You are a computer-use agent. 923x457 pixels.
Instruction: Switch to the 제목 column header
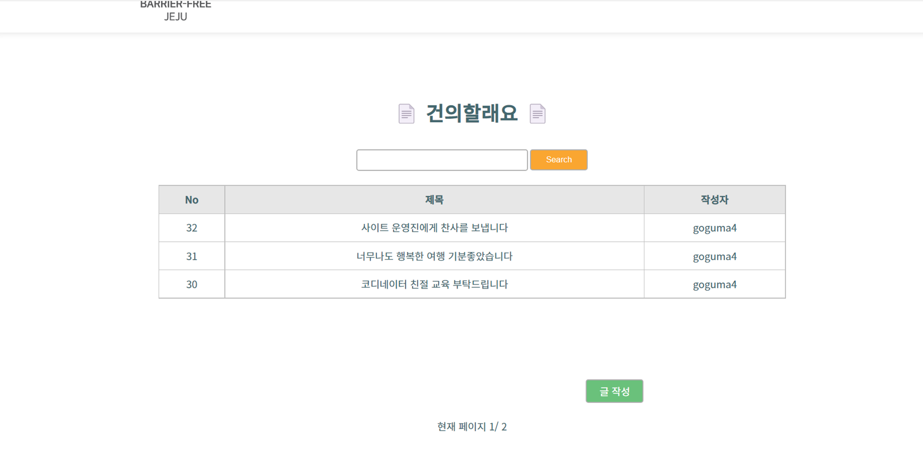coord(434,199)
